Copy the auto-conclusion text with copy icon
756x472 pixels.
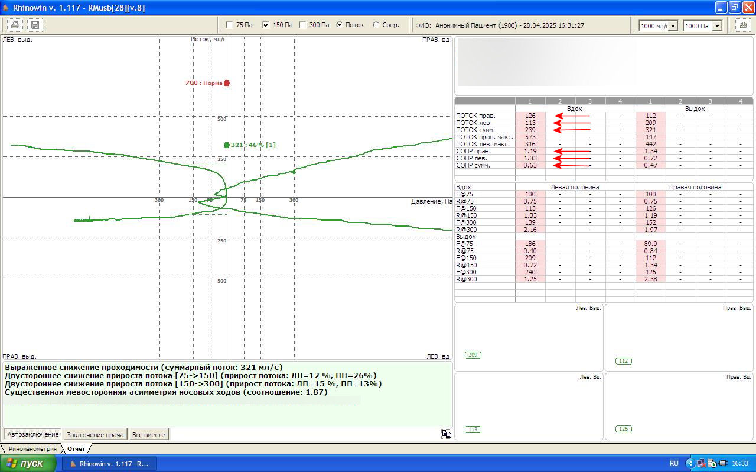[x=447, y=434]
